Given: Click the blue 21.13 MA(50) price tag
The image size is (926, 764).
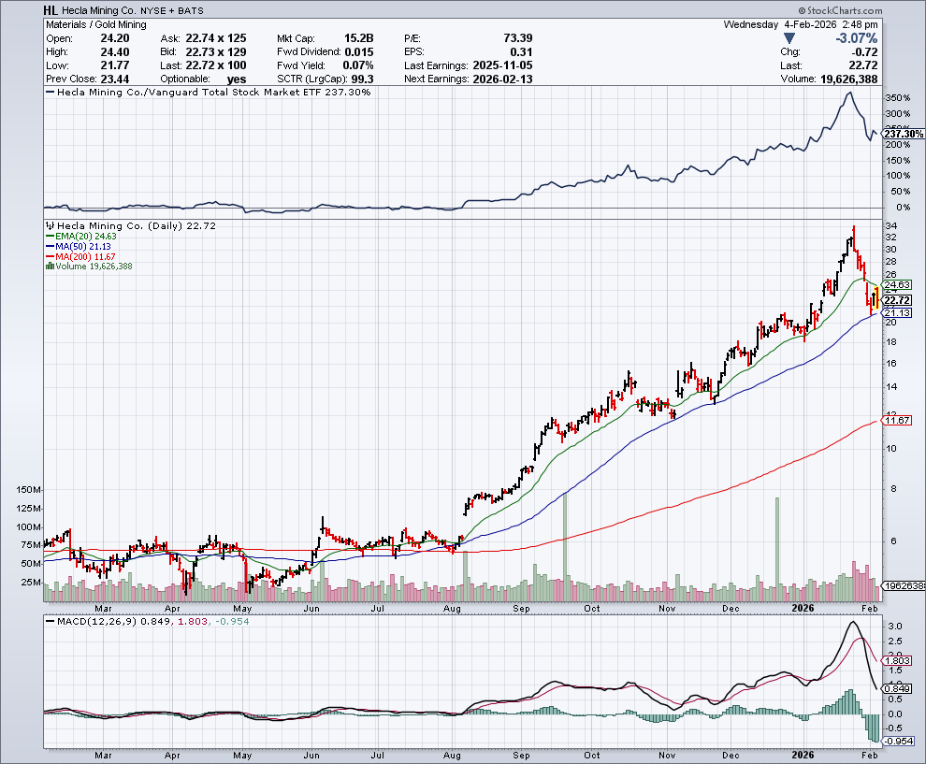Looking at the screenshot, I should point(897,313).
